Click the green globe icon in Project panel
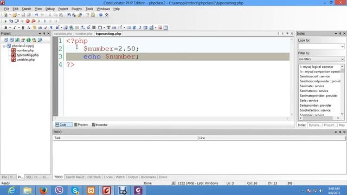Screen dimensions: 347x195 tap(29, 40)
